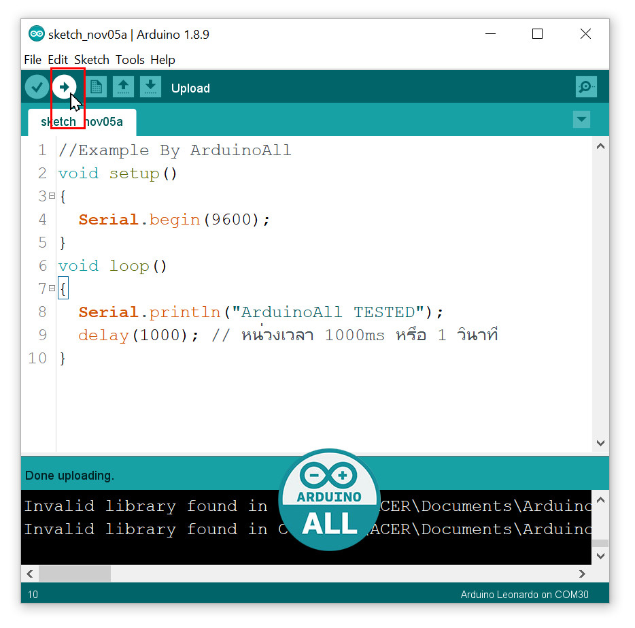The image size is (635, 628).
Task: Collapse the setup function fold marker on line 3
Action: click(52, 196)
